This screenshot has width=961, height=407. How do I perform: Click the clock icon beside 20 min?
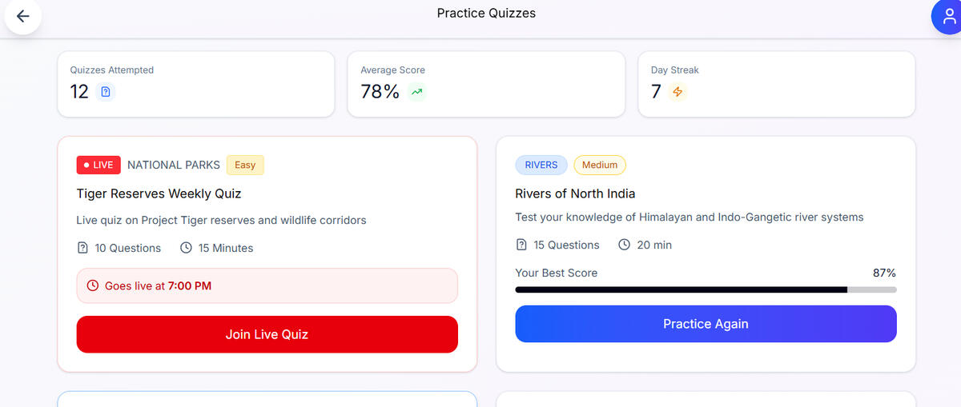tap(625, 245)
